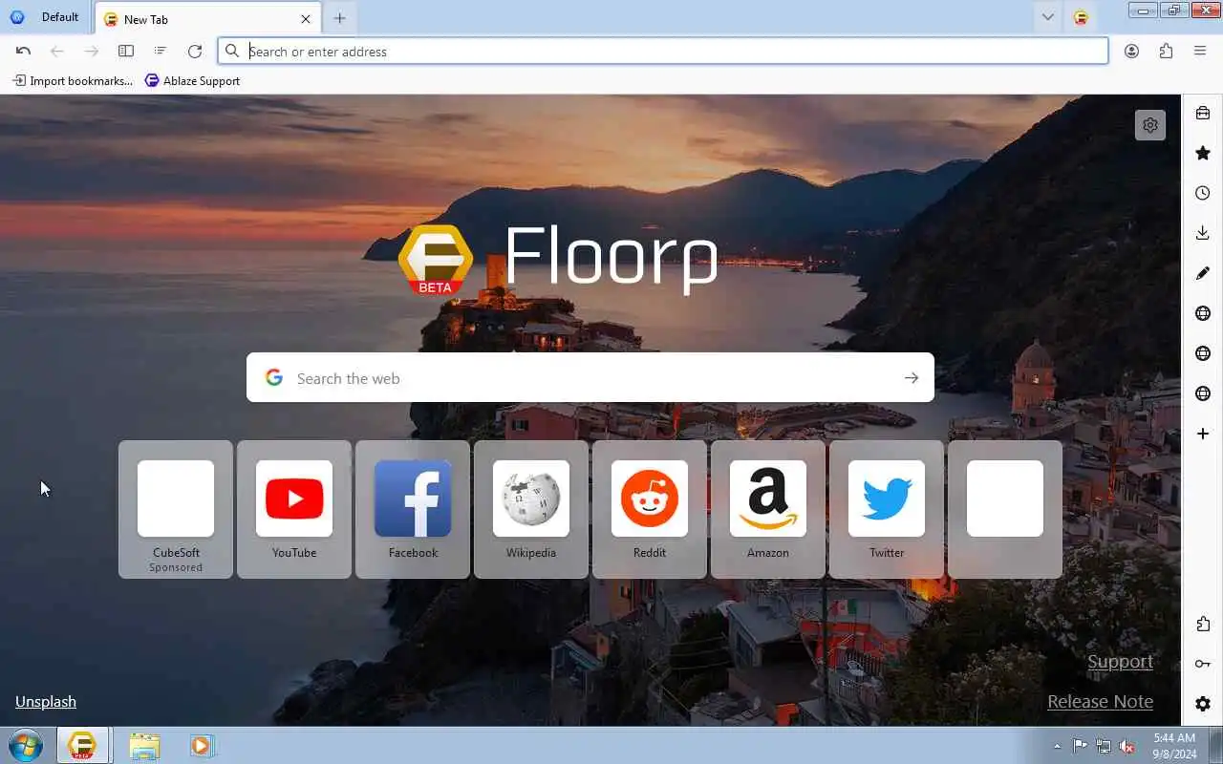The height and width of the screenshot is (764, 1223).
Task: Click the blank unlabeled shortcut tile
Action: pyautogui.click(x=1005, y=509)
